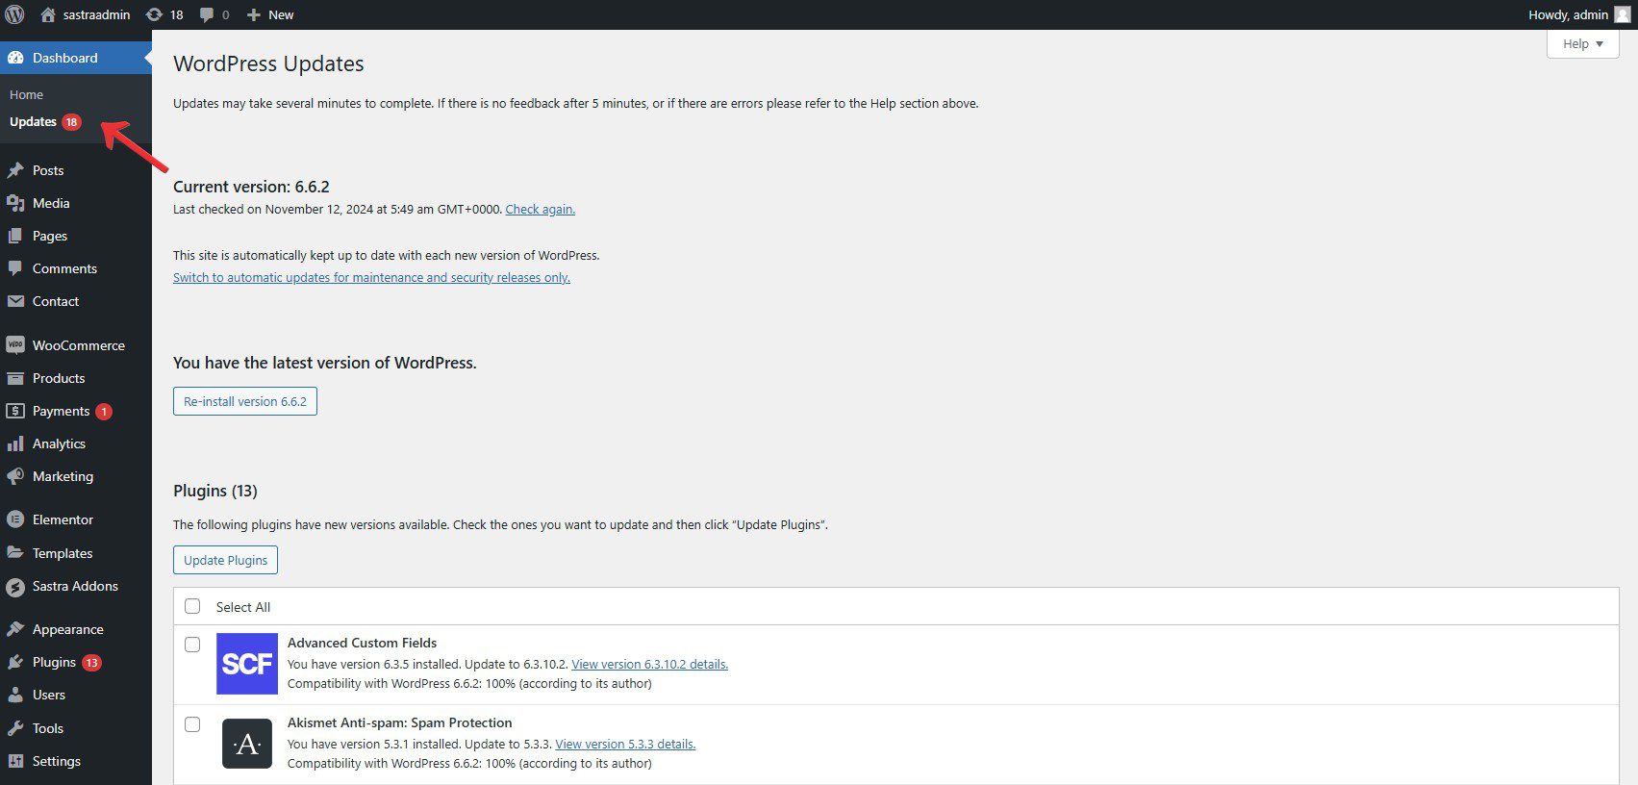Expand the Help dropdown tab
Screen dimensions: 1638x785
(1582, 43)
